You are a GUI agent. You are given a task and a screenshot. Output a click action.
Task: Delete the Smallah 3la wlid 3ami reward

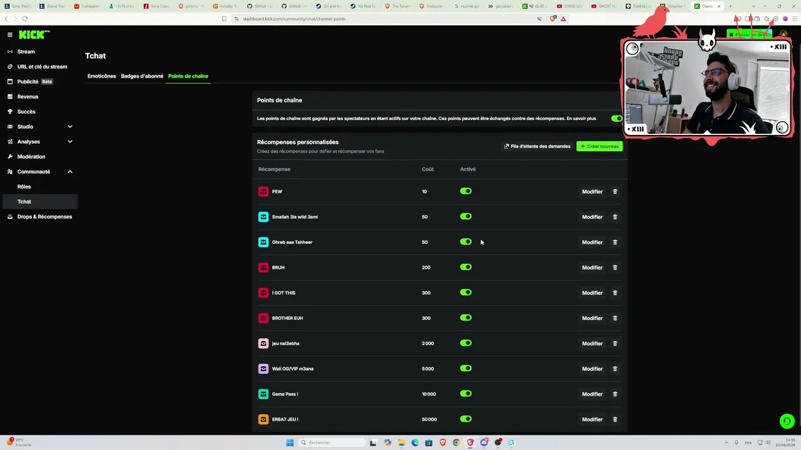[615, 217]
